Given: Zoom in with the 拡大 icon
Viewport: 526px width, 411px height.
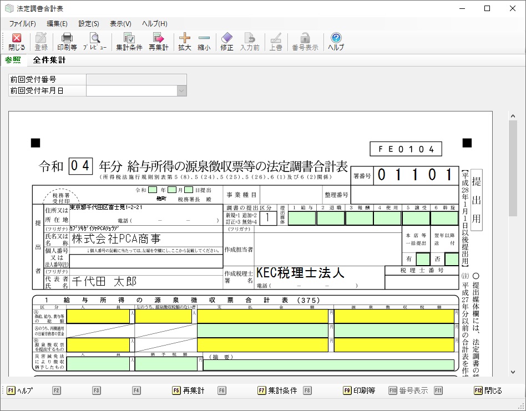Looking at the screenshot, I should click(x=184, y=42).
